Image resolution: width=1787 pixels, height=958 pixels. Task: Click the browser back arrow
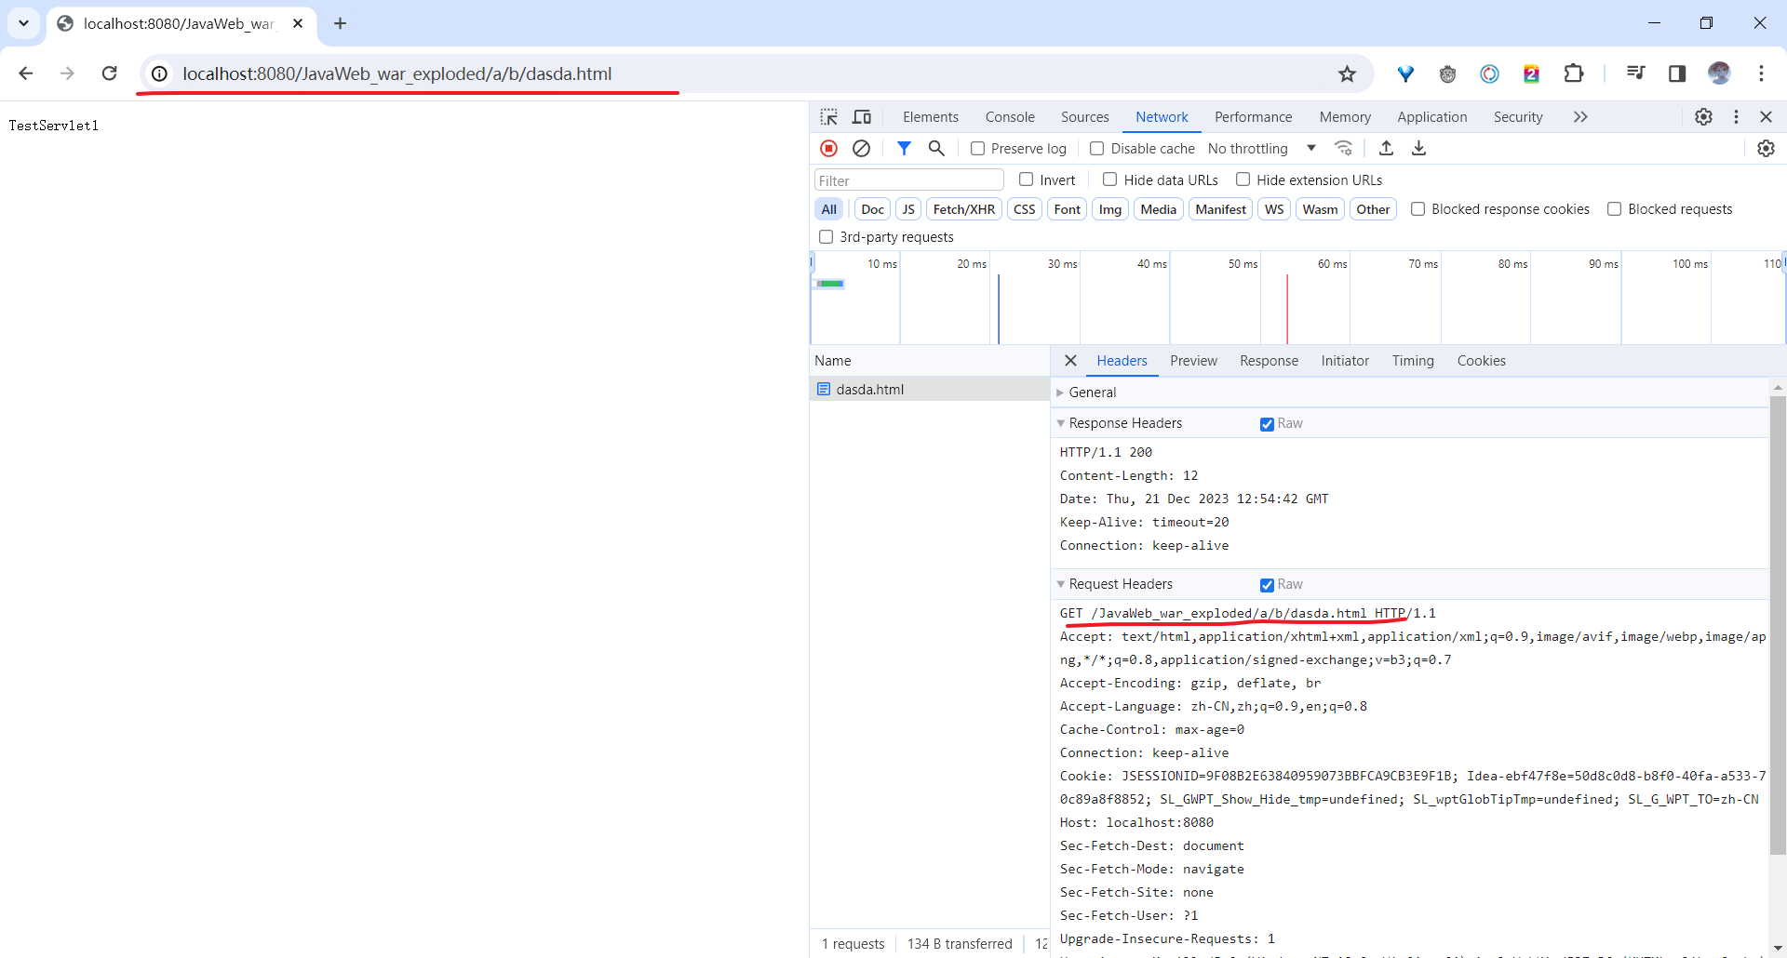pos(26,73)
